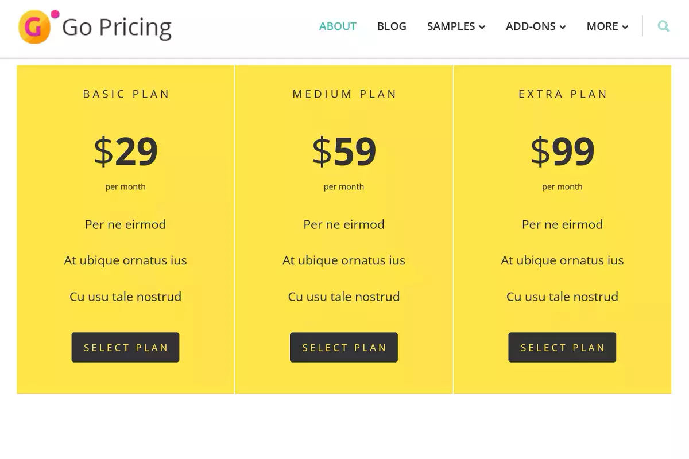Click the Medium Plan heading
The width and height of the screenshot is (689, 459).
coord(344,94)
